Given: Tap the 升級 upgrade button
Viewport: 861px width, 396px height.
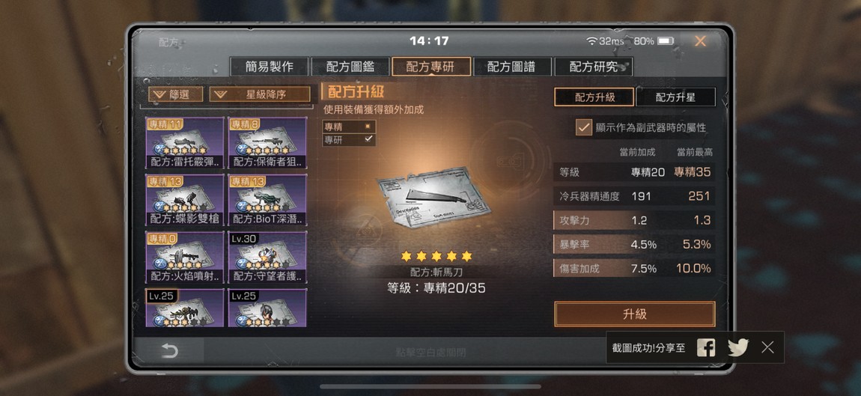Looking at the screenshot, I should click(634, 314).
